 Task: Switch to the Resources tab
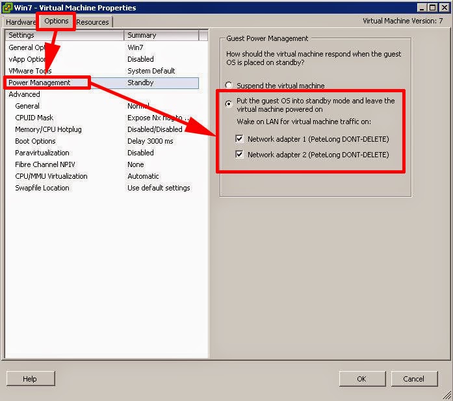point(92,22)
